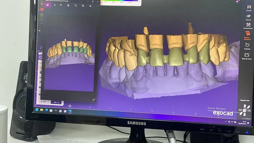Open the three-dots more menu in Photos

coord(98,6)
